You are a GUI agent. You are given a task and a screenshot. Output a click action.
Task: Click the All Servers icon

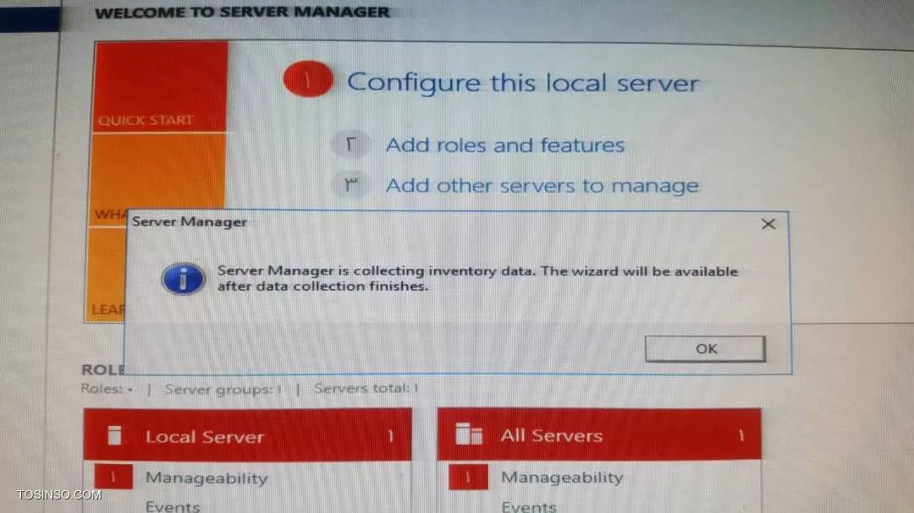coord(469,434)
